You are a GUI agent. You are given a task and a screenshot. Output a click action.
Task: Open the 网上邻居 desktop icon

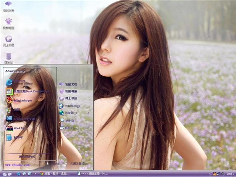[8, 41]
